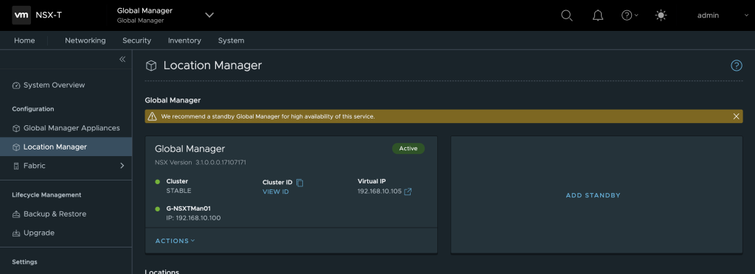Click the Location Manager page heading
Image resolution: width=755 pixels, height=274 pixels.
coord(212,66)
